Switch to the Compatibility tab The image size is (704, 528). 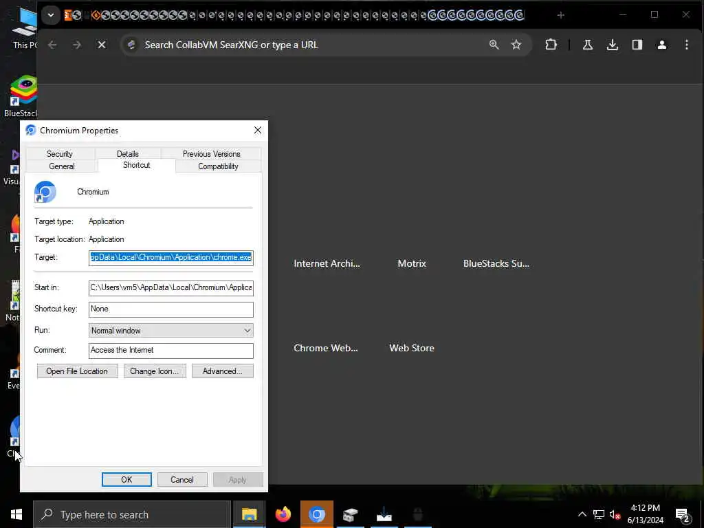[218, 166]
